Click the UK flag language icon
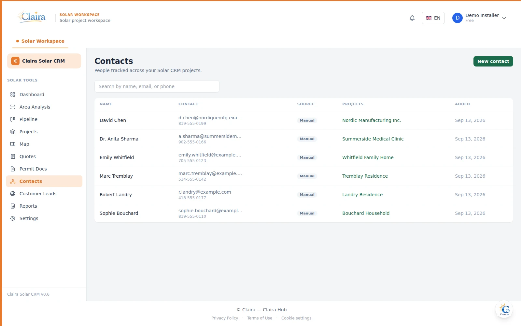The image size is (521, 326). pyautogui.click(x=429, y=18)
